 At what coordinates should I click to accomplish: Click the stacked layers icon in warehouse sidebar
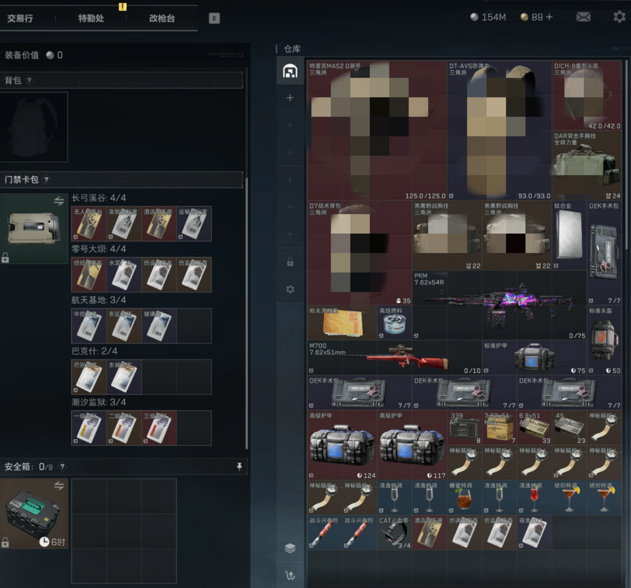pyautogui.click(x=290, y=548)
